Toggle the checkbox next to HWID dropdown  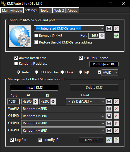pyautogui.click(x=99, y=72)
